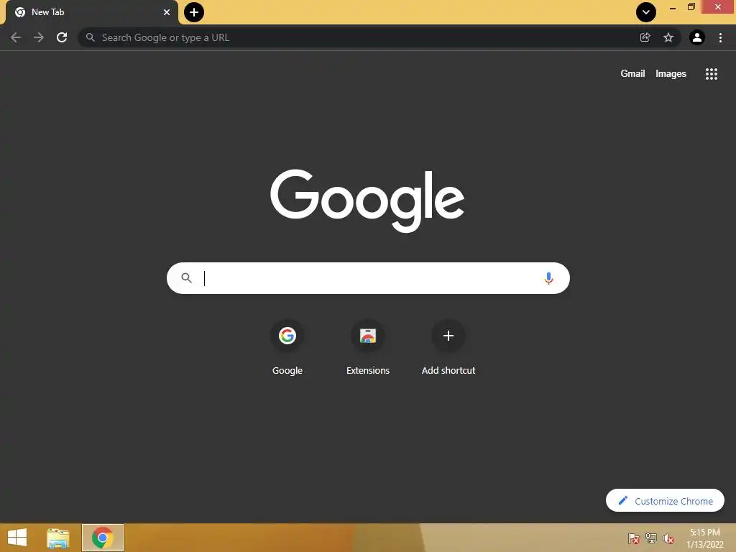Start voice search with the microphone
736x552 pixels.
(x=548, y=278)
